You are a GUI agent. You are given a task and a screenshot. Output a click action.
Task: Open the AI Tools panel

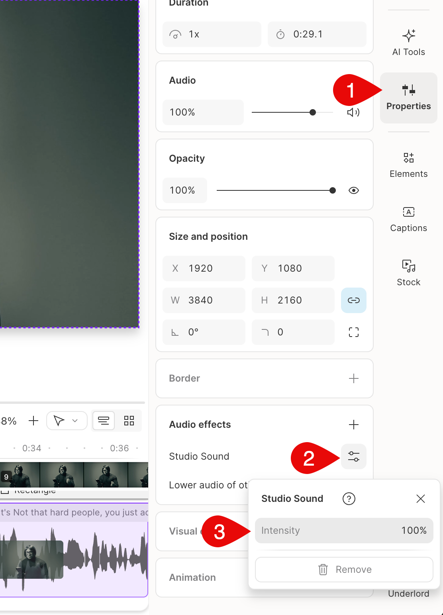408,43
